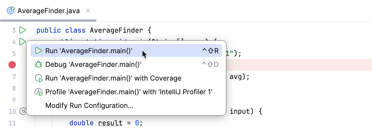Viewport: 372px width, 129px height.
Task: Click line number 11 in the gutter
Action: coord(12,123)
